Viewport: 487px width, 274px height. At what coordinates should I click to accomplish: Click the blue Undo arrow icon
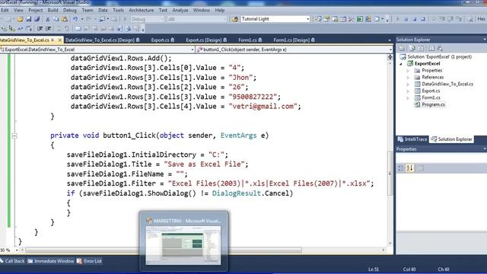(75, 19)
